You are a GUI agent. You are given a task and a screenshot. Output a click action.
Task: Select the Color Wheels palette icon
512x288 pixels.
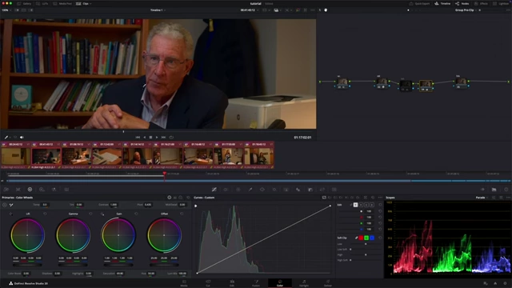pyautogui.click(x=30, y=190)
